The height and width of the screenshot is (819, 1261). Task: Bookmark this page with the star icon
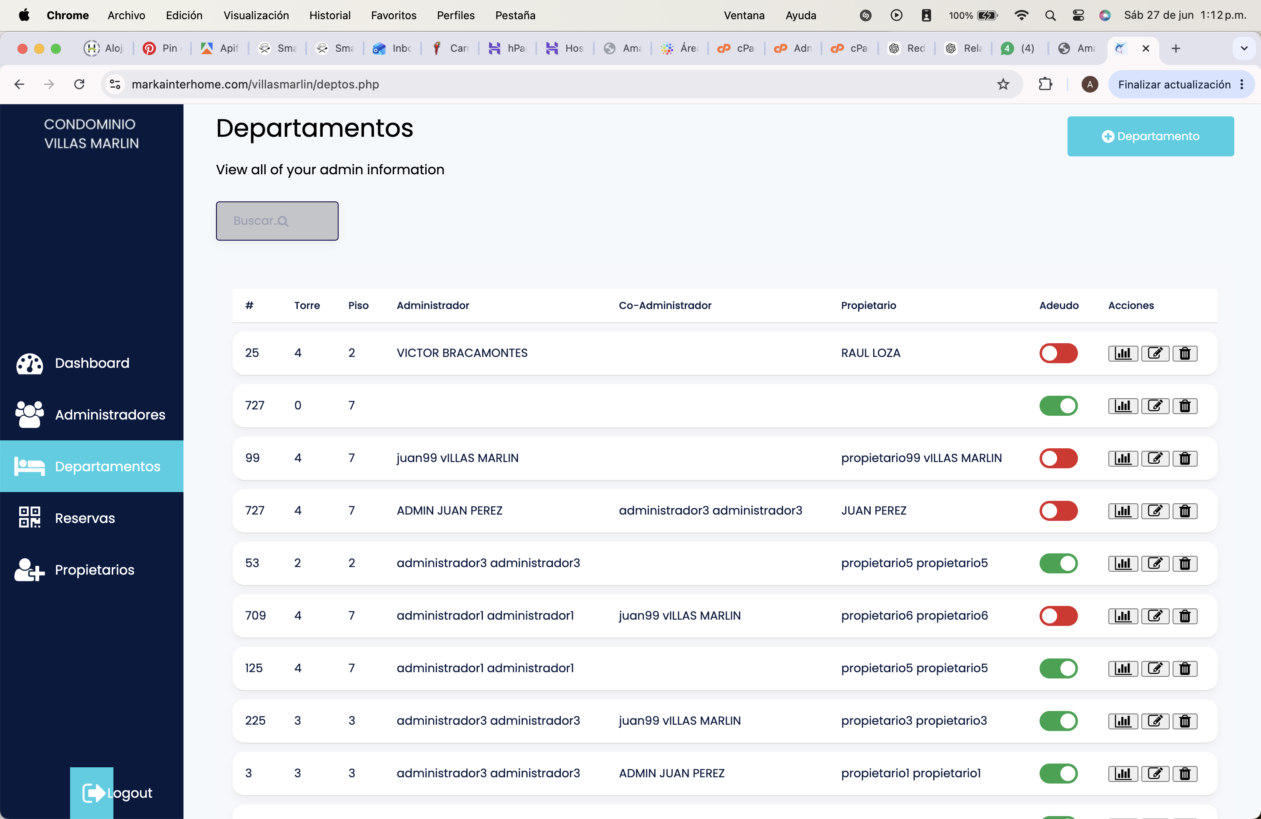click(x=1003, y=84)
